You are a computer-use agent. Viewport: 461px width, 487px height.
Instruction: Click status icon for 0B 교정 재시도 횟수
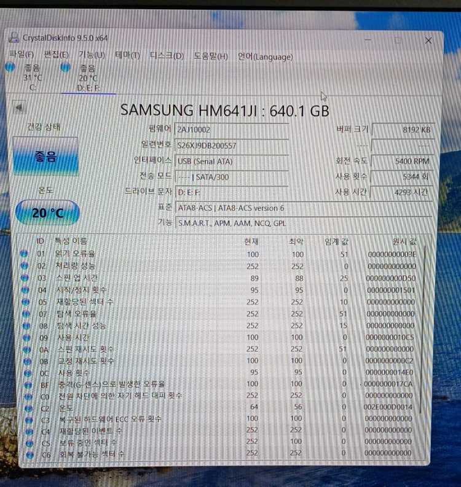(x=28, y=362)
